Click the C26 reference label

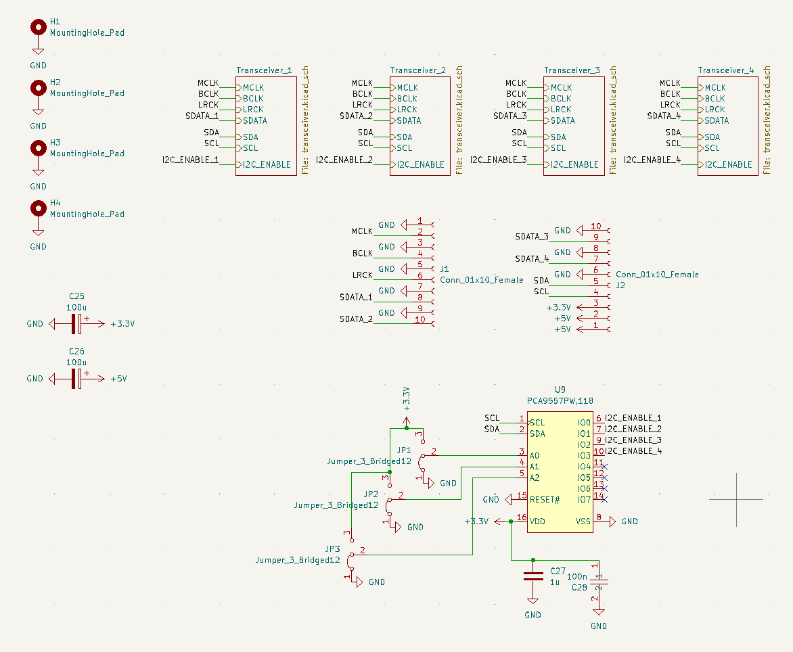tap(76, 351)
